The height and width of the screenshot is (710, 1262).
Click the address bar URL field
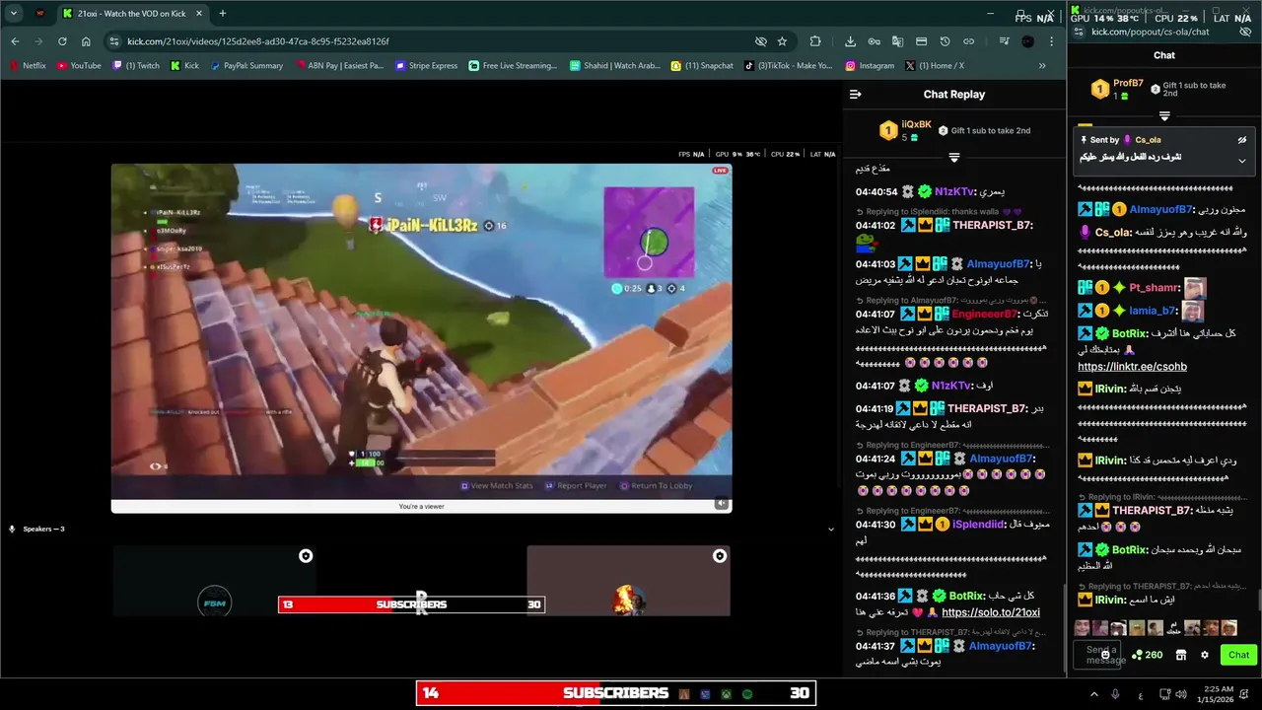(434, 41)
